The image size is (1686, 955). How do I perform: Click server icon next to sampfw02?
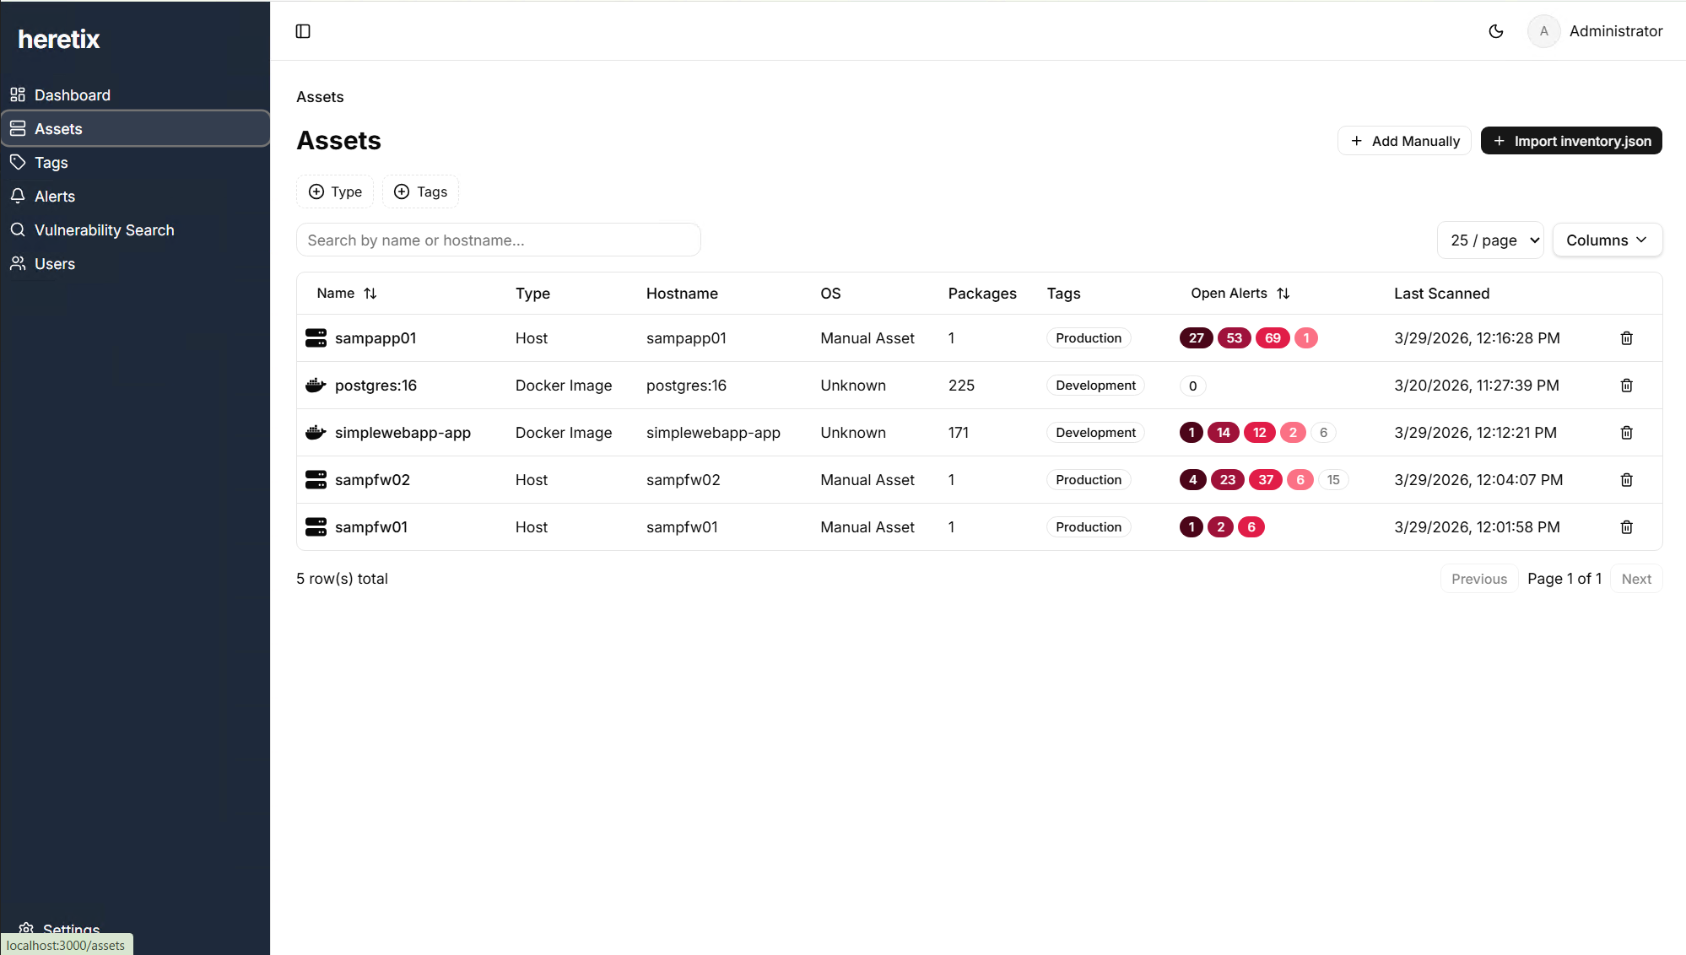(x=316, y=480)
